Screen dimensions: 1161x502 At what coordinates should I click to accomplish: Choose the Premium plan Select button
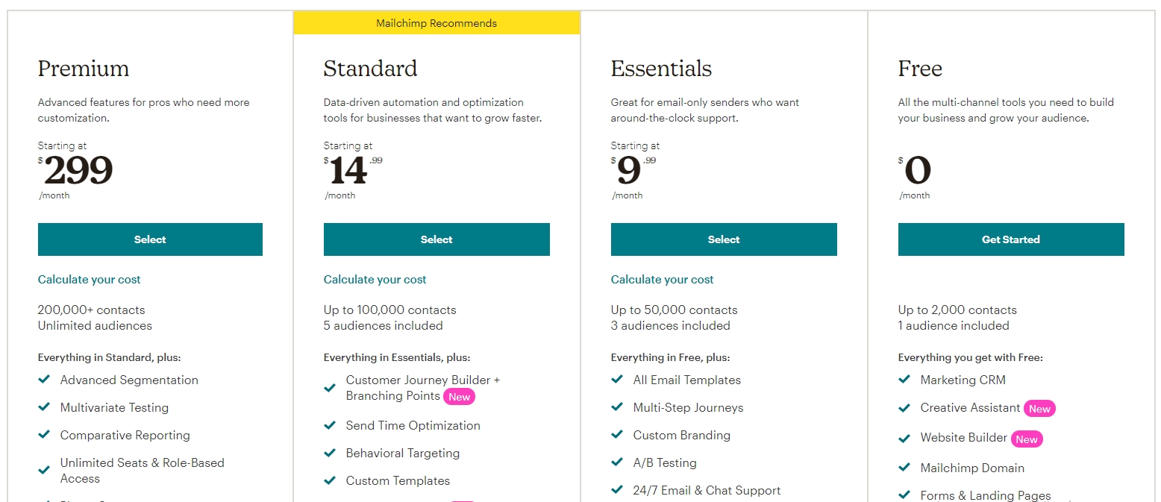point(150,239)
